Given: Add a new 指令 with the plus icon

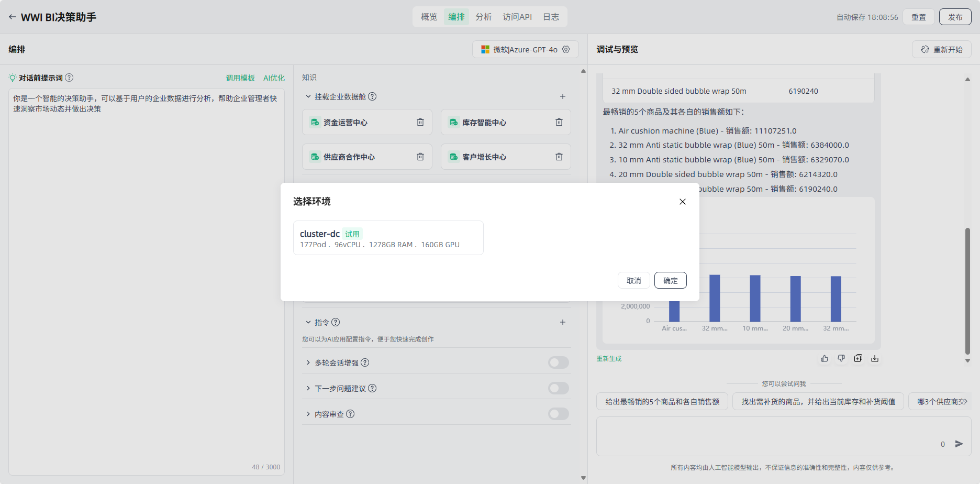Looking at the screenshot, I should (x=563, y=322).
